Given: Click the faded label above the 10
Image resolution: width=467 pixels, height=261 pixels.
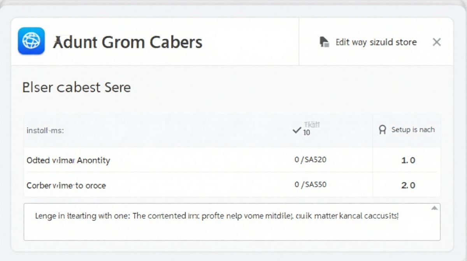Looking at the screenshot, I should [312, 125].
